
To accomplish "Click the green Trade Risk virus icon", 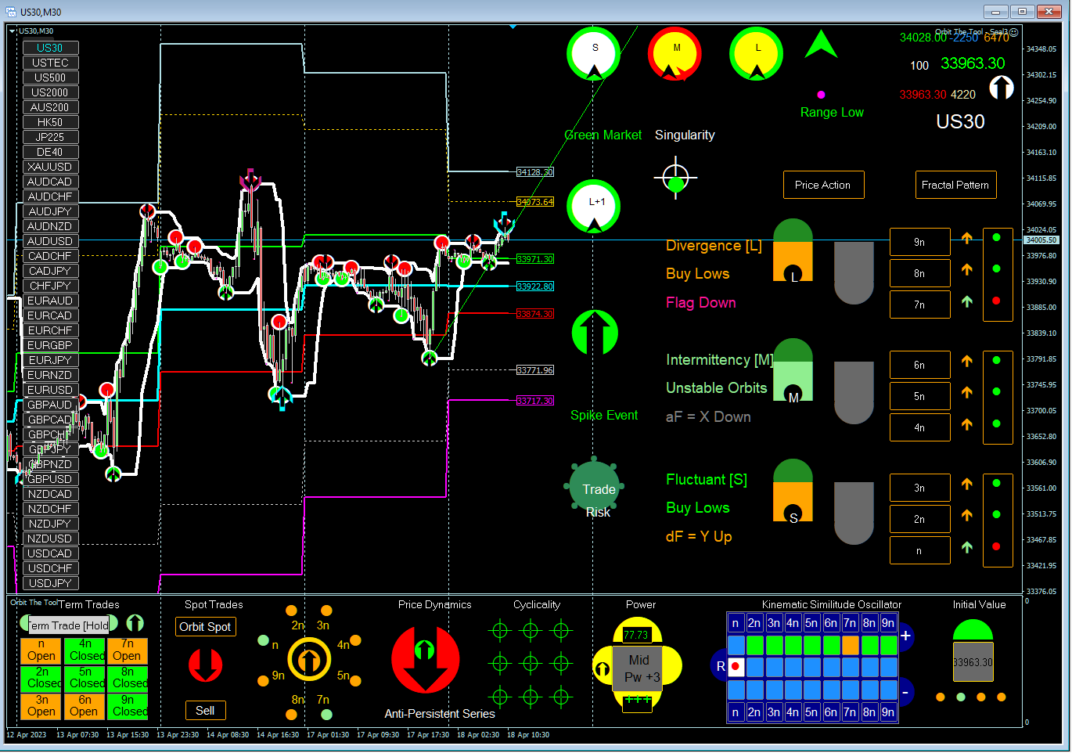I will 595,487.
